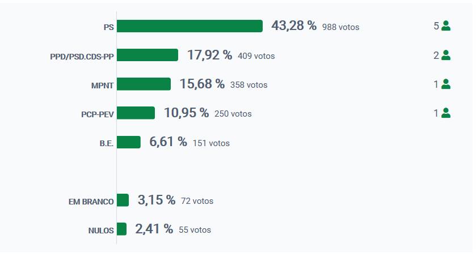
Task: Click the 43,28 % percentage value
Action: pyautogui.click(x=294, y=26)
